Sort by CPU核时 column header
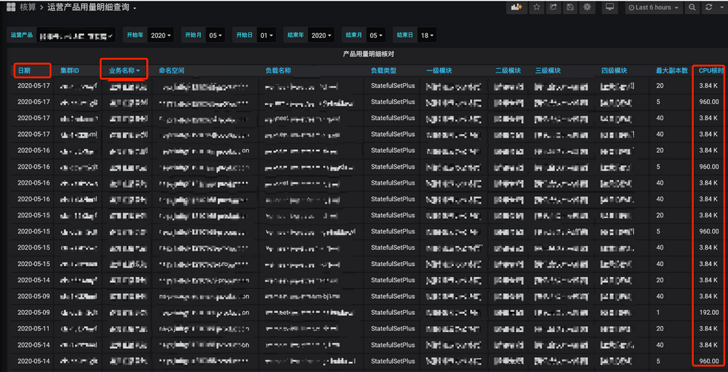Image resolution: width=728 pixels, height=372 pixels. (710, 70)
